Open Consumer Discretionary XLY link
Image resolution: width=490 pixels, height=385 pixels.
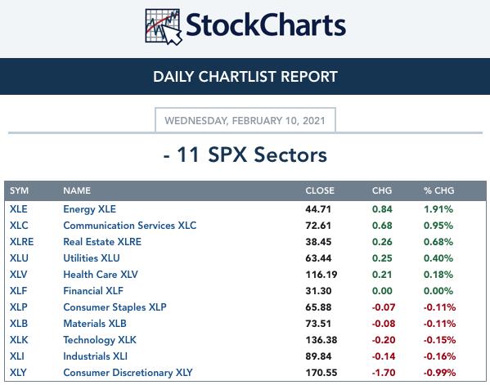(128, 372)
